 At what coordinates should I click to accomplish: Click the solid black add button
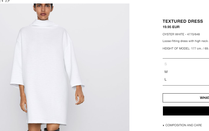[x=186, y=111]
